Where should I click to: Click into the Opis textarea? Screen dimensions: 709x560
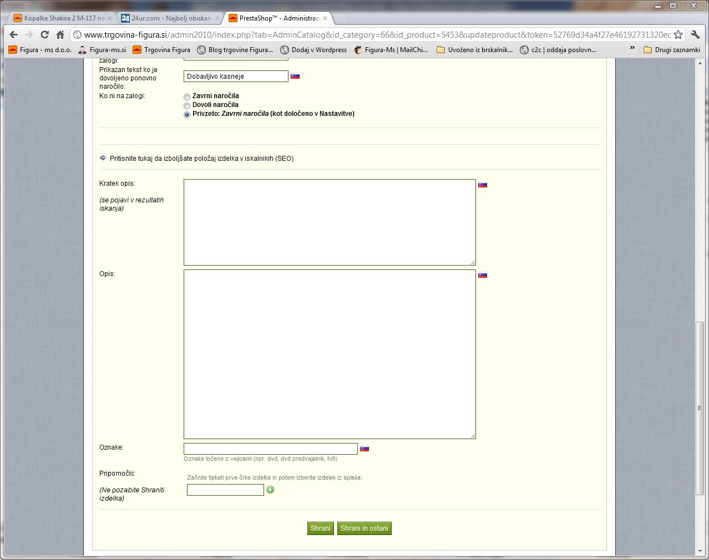click(330, 354)
